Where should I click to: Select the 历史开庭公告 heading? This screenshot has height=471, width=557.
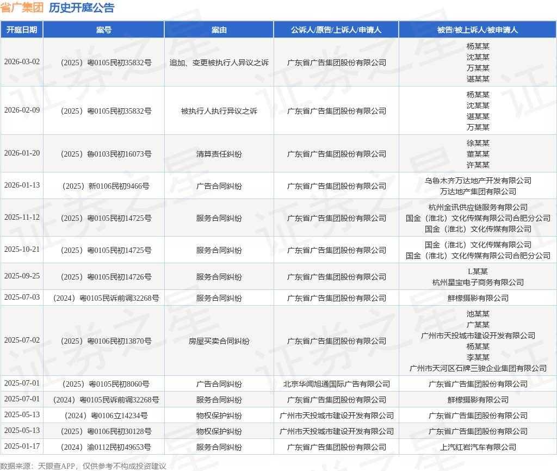pos(82,8)
